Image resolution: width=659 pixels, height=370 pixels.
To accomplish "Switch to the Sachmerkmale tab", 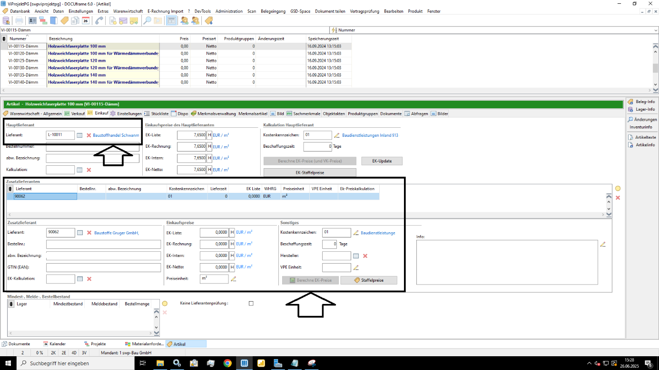I will click(x=304, y=114).
